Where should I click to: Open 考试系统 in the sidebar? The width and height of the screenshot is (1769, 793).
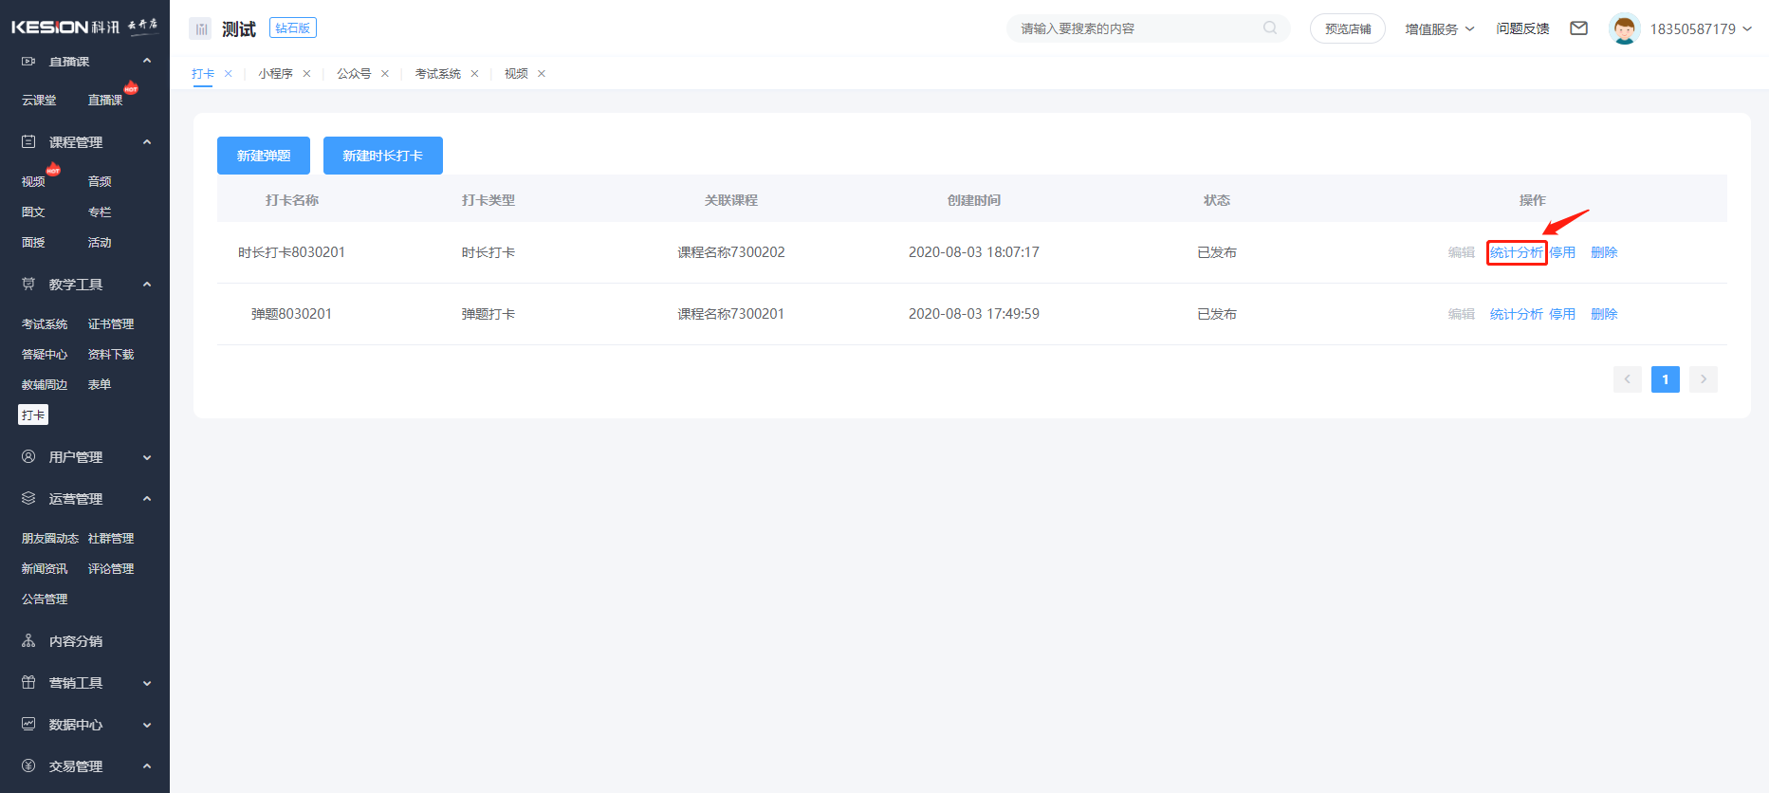pyautogui.click(x=45, y=324)
